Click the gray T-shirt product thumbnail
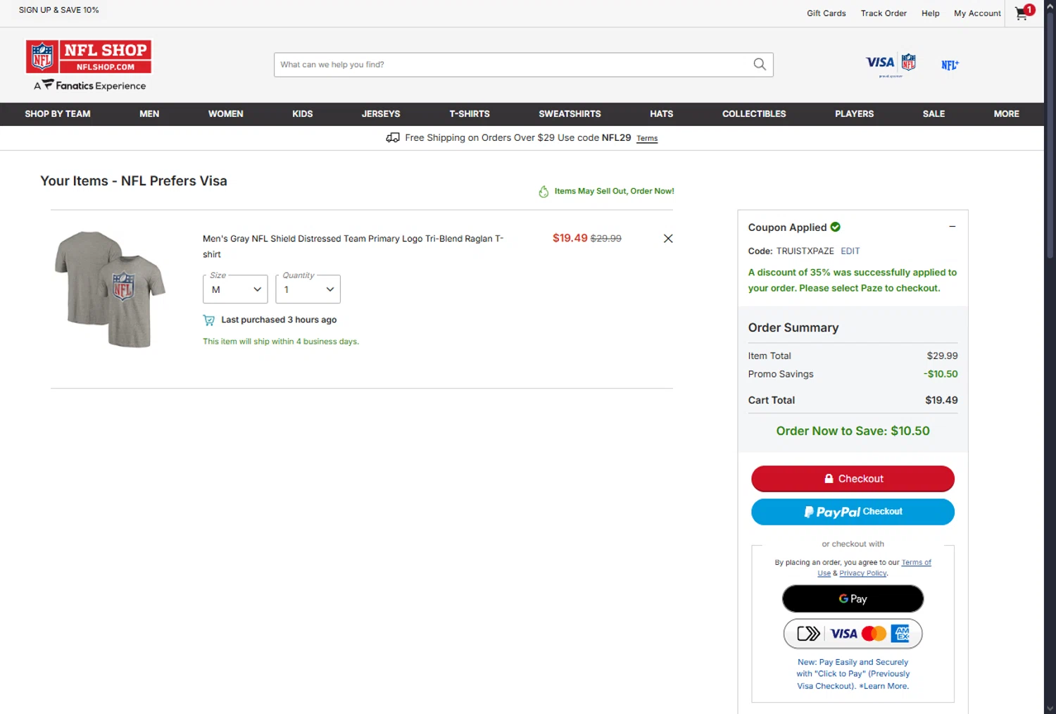The image size is (1056, 714). pos(110,289)
